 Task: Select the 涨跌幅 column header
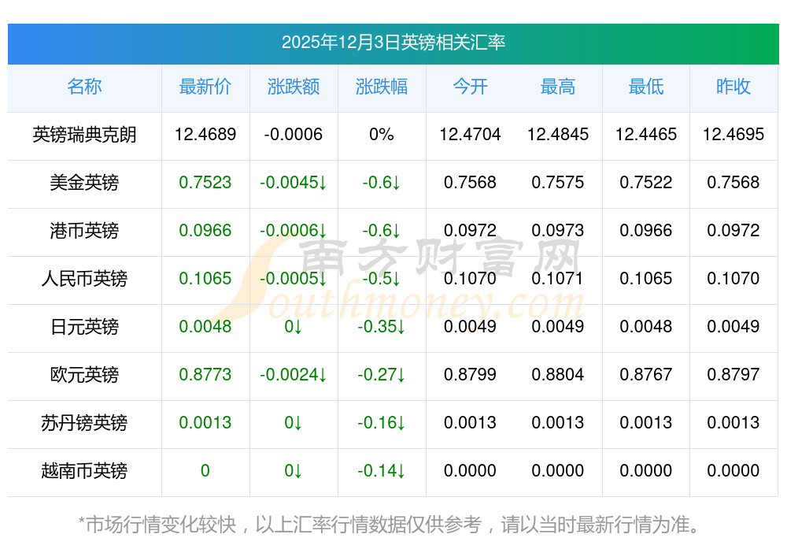(x=381, y=87)
